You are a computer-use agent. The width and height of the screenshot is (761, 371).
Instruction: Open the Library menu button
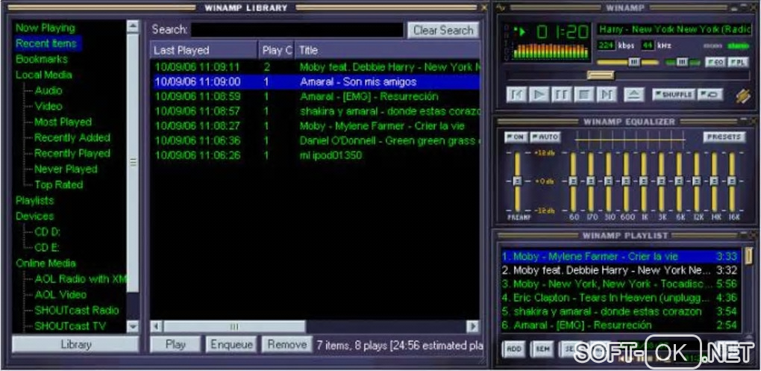[75, 344]
